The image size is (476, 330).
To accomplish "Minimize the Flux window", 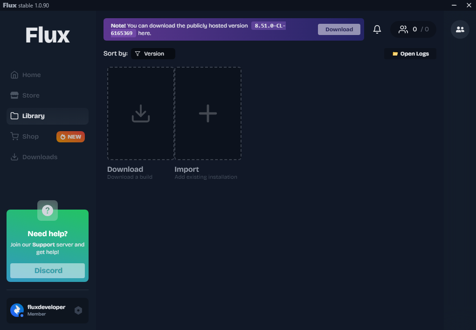I will [454, 5].
